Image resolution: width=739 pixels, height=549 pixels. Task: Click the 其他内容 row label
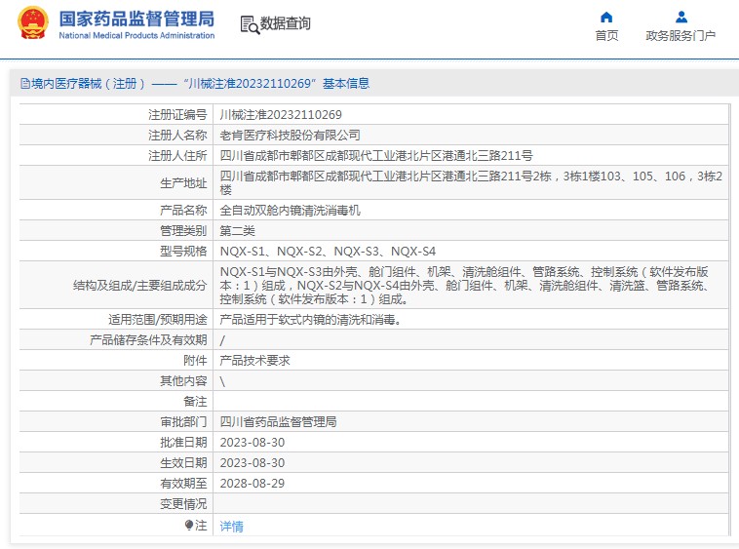click(x=183, y=380)
